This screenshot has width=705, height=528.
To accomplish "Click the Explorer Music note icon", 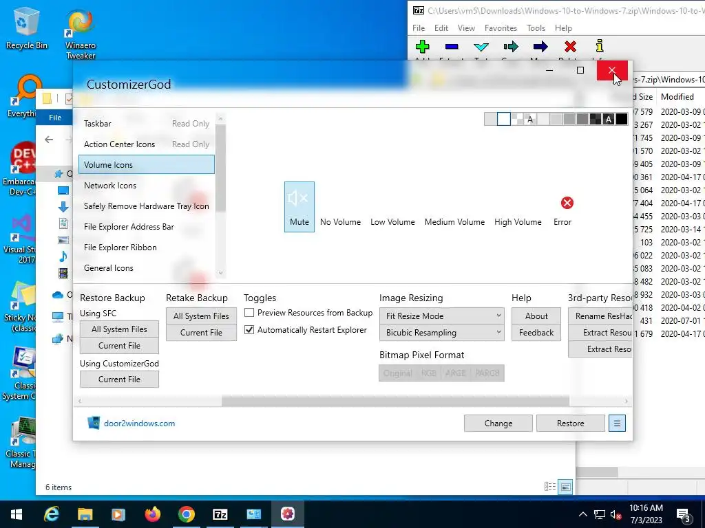I will tap(63, 256).
